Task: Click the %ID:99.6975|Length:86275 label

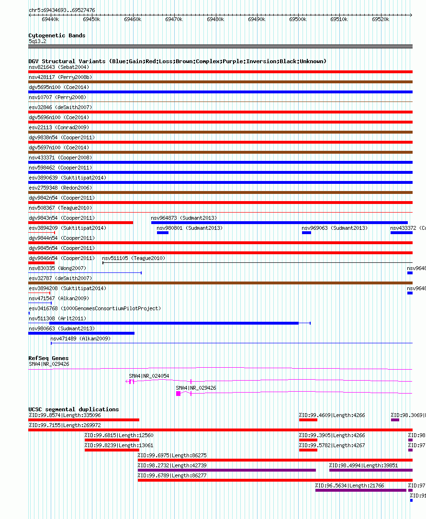Action: pyautogui.click(x=172, y=455)
